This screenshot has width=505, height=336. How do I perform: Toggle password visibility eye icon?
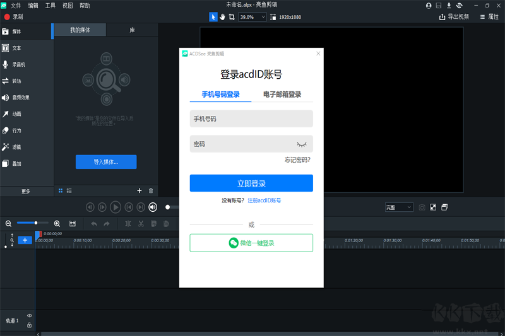[x=302, y=144]
